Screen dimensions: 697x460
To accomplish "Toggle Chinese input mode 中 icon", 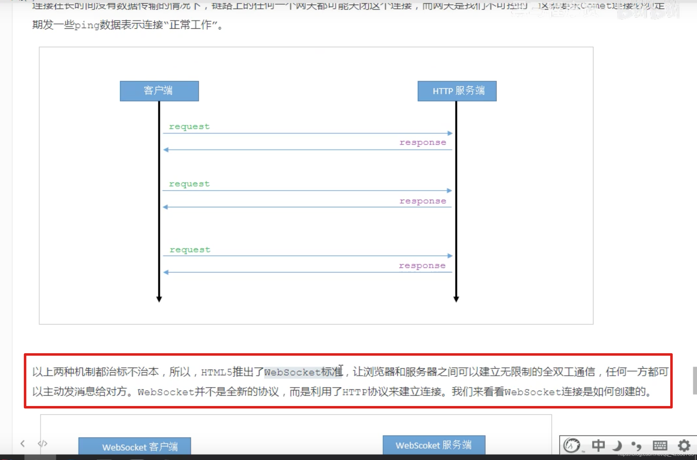I will click(598, 445).
